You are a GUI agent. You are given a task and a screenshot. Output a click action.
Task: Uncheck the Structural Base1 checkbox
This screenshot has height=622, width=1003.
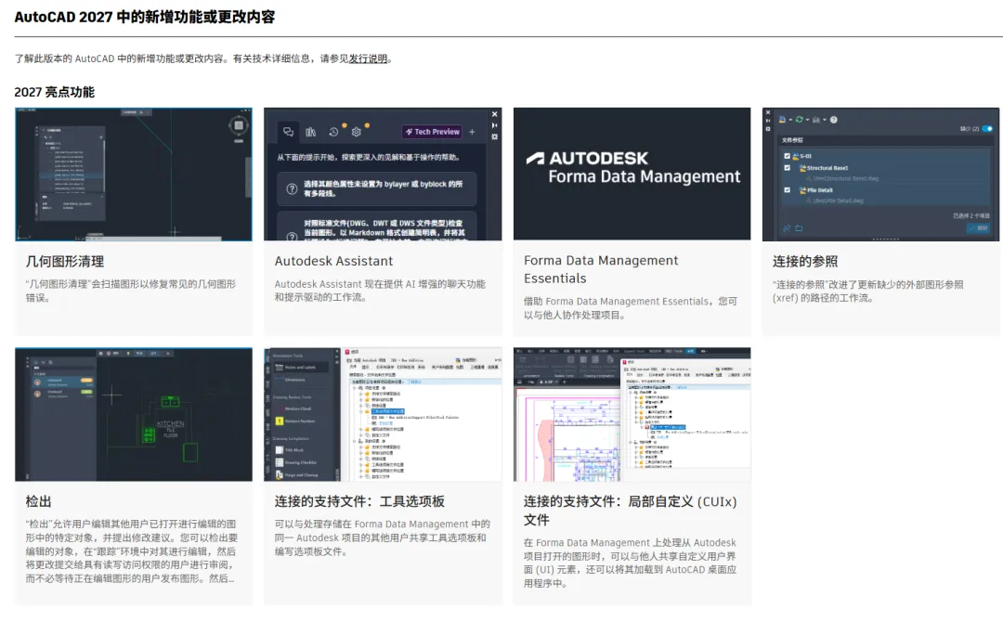tap(788, 167)
